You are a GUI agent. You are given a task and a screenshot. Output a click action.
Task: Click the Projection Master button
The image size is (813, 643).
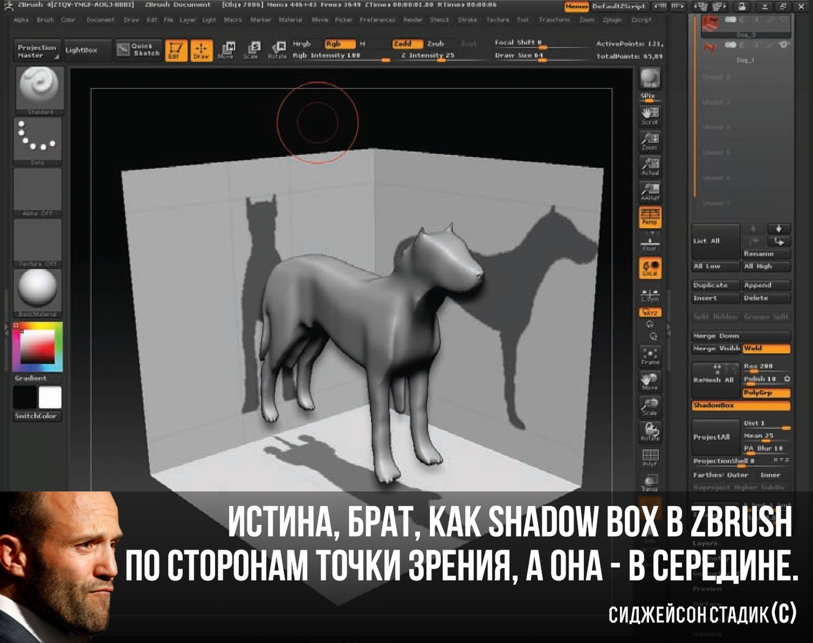[37, 51]
